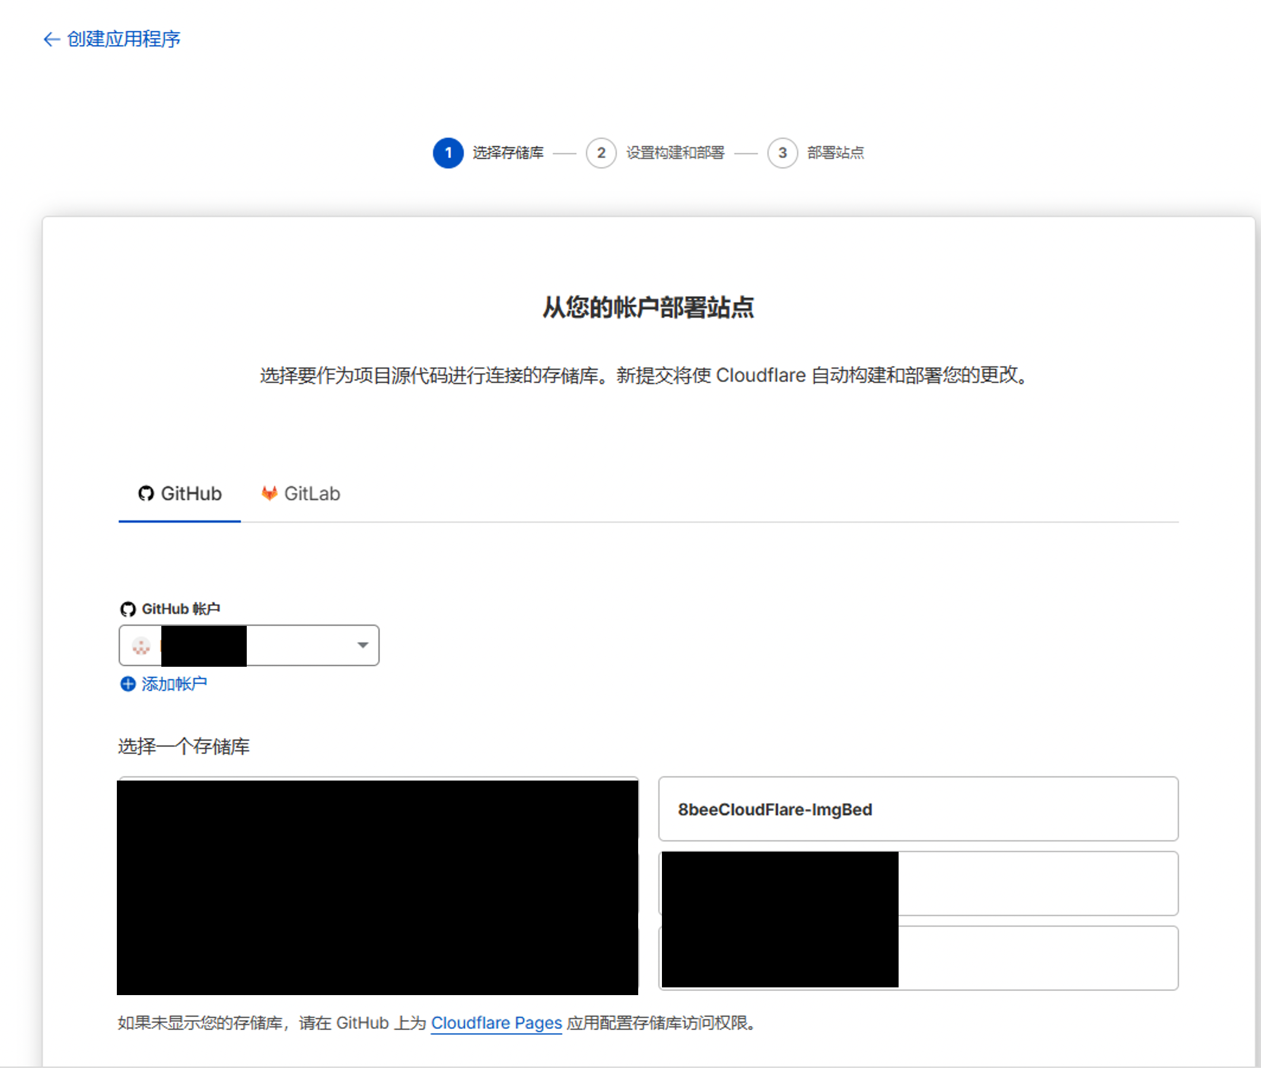This screenshot has height=1068, width=1261.
Task: Click the back arrow icon beside 创建应用程序
Action: coord(52,39)
